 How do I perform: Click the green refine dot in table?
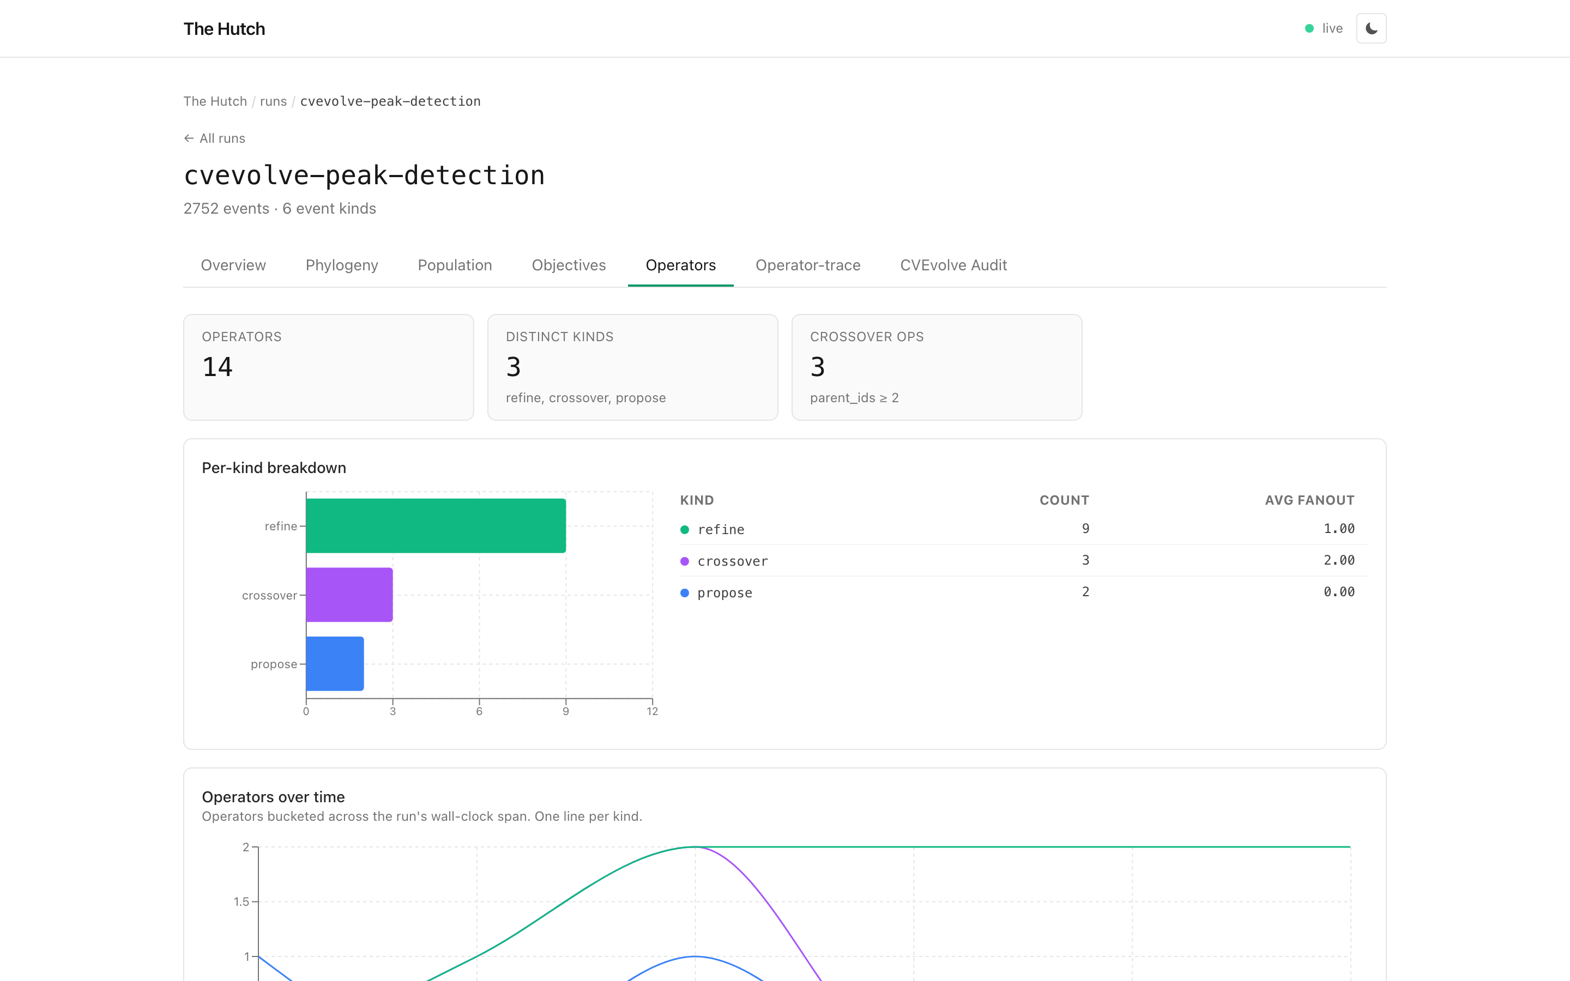[685, 529]
